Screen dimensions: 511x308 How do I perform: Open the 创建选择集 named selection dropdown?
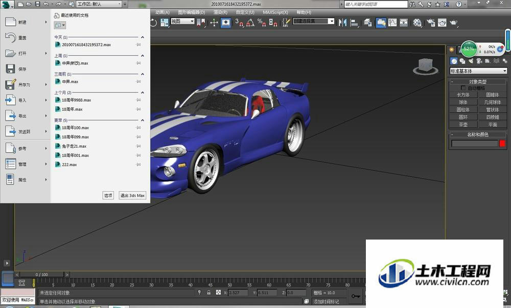(x=314, y=21)
